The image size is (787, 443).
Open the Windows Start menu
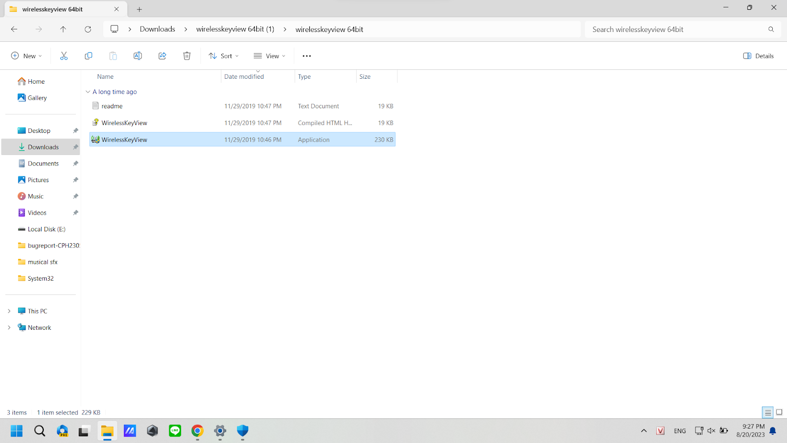pos(17,431)
